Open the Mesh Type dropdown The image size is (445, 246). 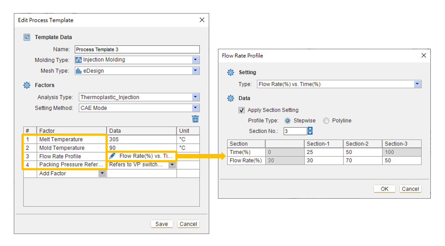[196, 71]
